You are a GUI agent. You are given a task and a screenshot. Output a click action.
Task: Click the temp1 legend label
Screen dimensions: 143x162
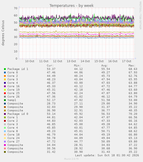[12, 100]
